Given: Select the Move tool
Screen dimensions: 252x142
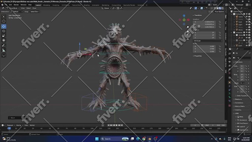Looking at the screenshot, I should point(4,26).
